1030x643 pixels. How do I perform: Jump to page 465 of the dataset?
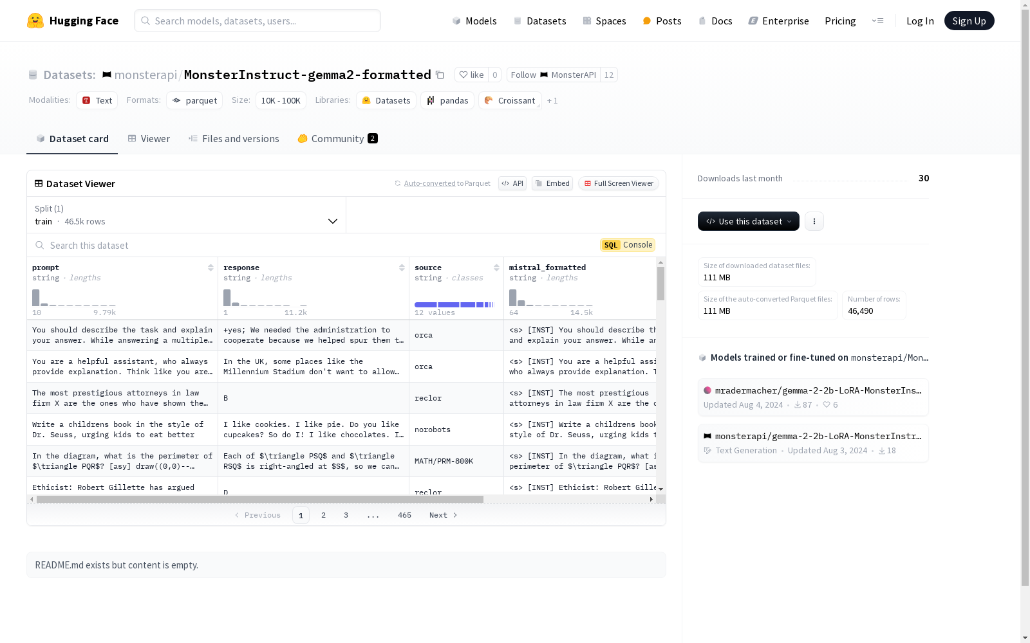tap(404, 515)
